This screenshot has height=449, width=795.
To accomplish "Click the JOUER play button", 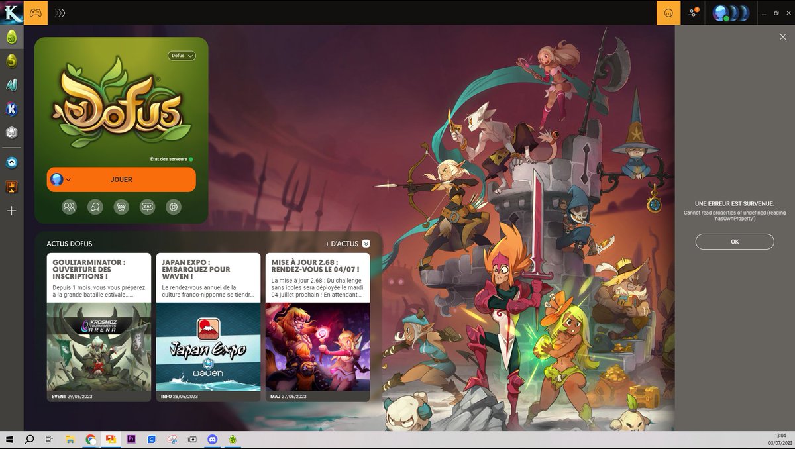I will 121,179.
